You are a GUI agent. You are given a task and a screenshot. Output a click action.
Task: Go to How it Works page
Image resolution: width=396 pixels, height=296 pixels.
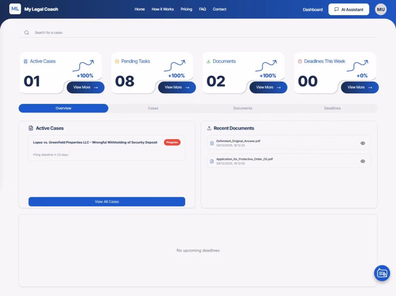162,9
